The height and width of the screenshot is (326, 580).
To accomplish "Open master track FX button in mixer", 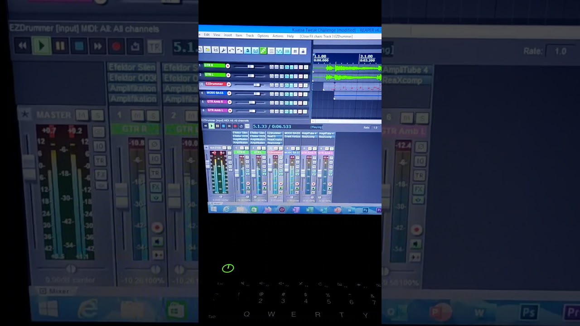I will click(230, 167).
